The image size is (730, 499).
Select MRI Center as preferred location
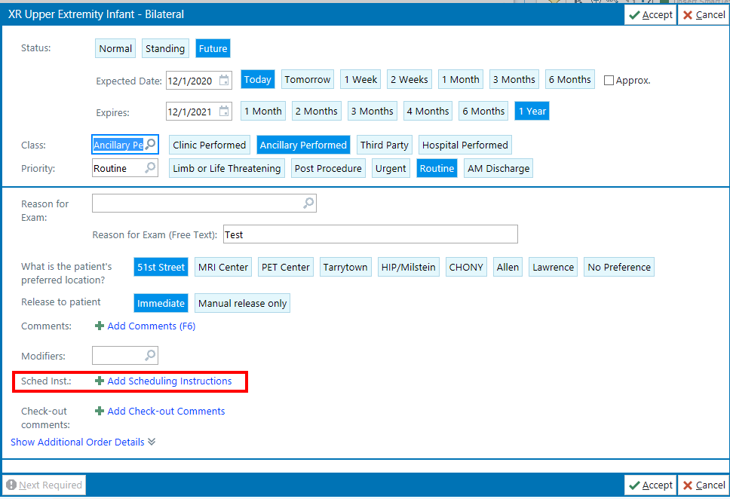pyautogui.click(x=223, y=267)
